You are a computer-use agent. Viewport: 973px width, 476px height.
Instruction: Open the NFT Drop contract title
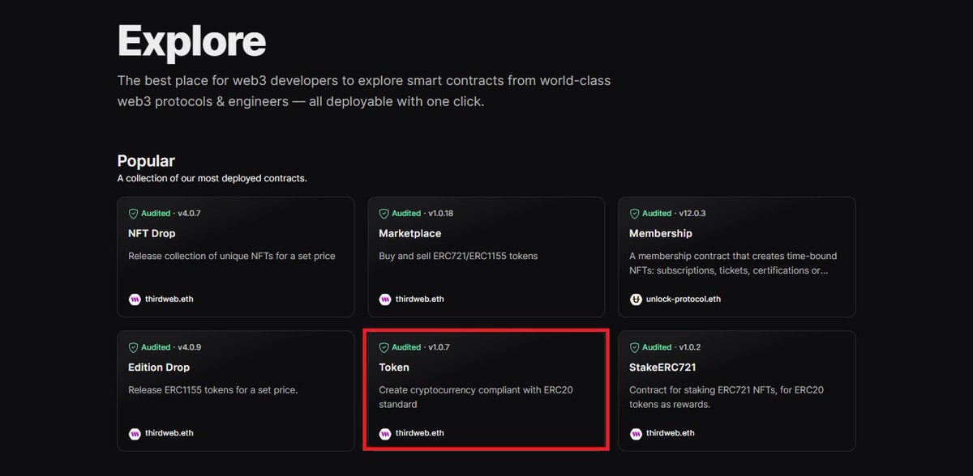[x=152, y=233]
